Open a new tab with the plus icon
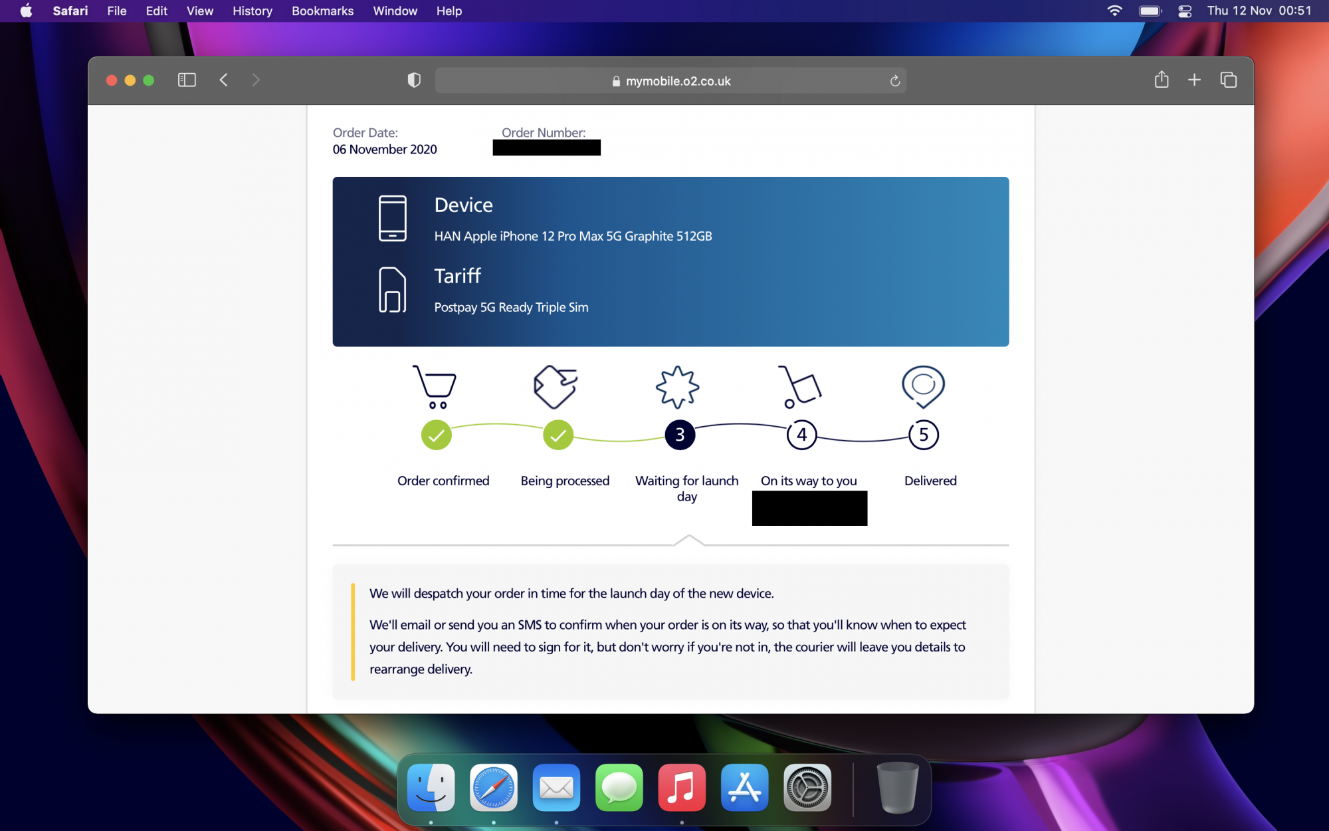 pyautogui.click(x=1194, y=80)
